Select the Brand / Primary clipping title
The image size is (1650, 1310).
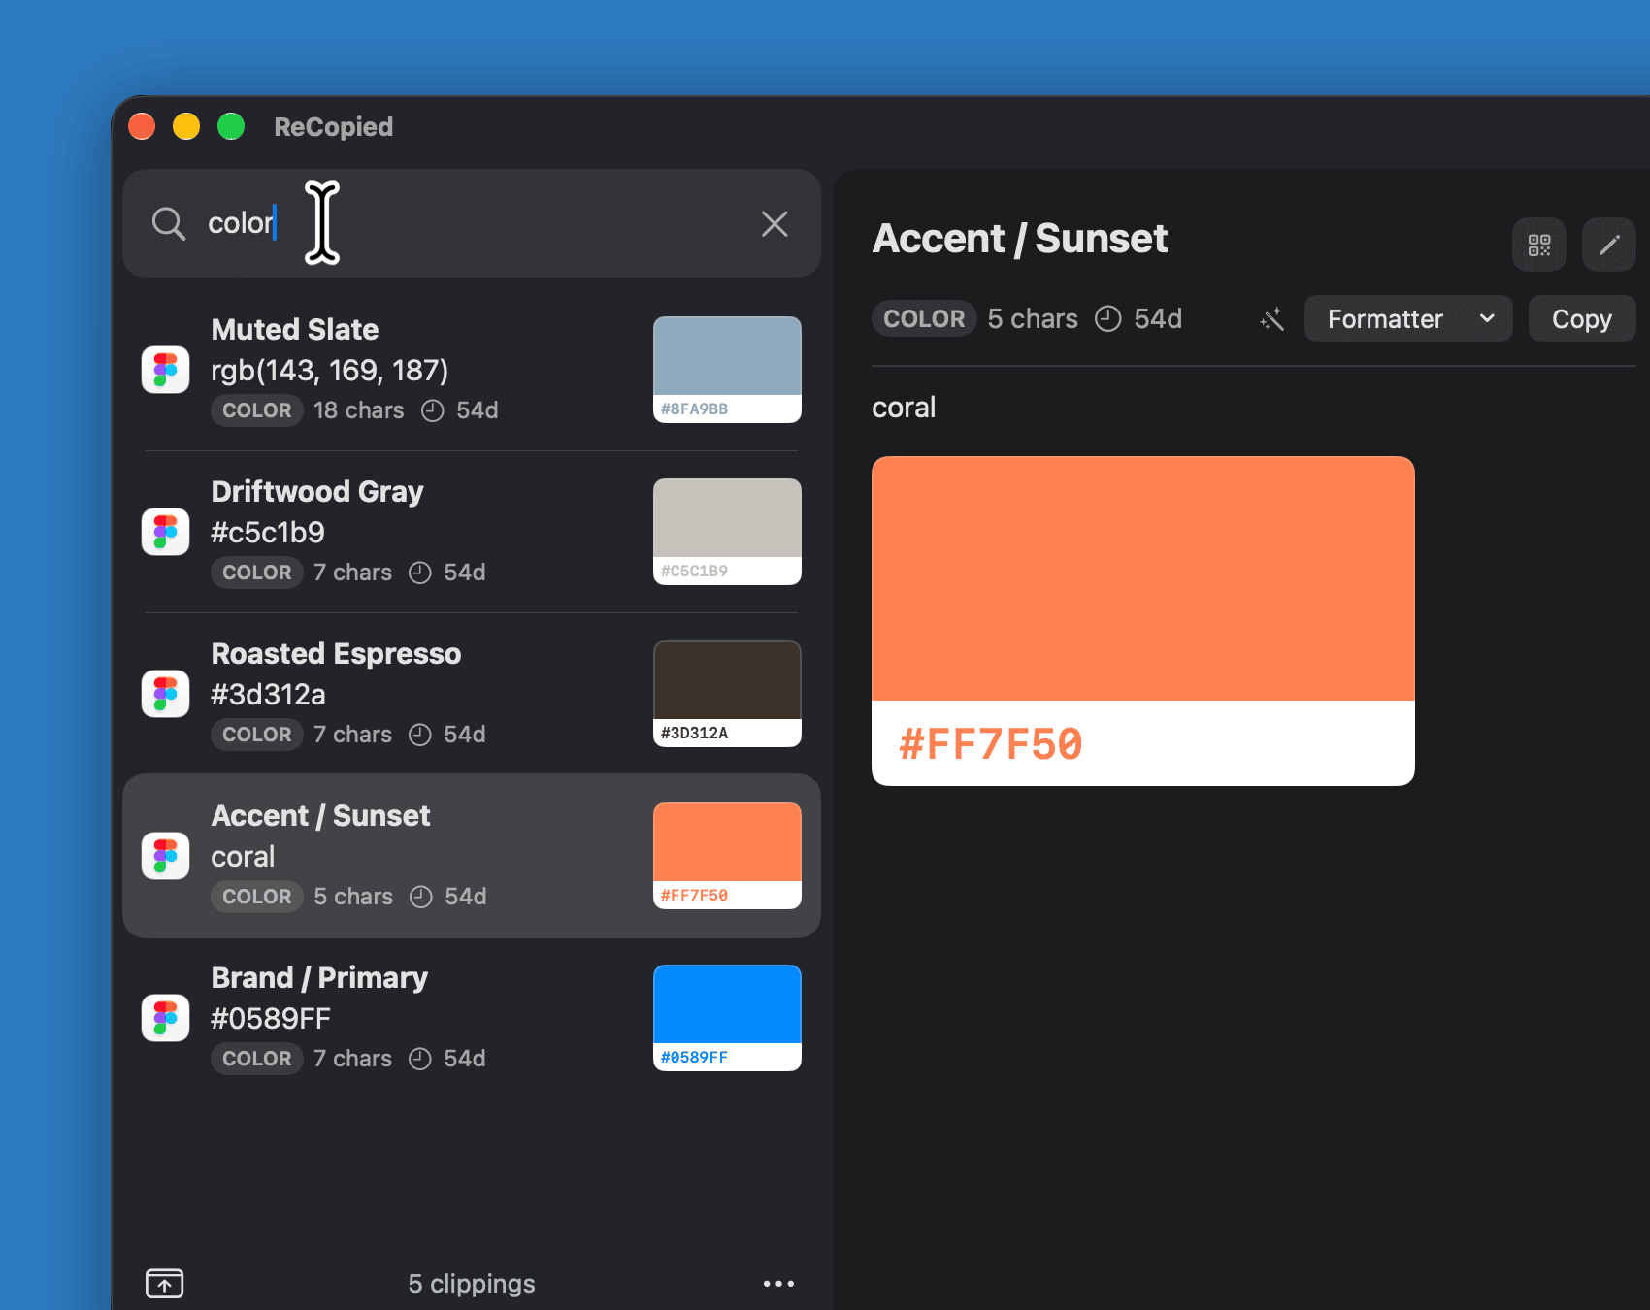319,978
